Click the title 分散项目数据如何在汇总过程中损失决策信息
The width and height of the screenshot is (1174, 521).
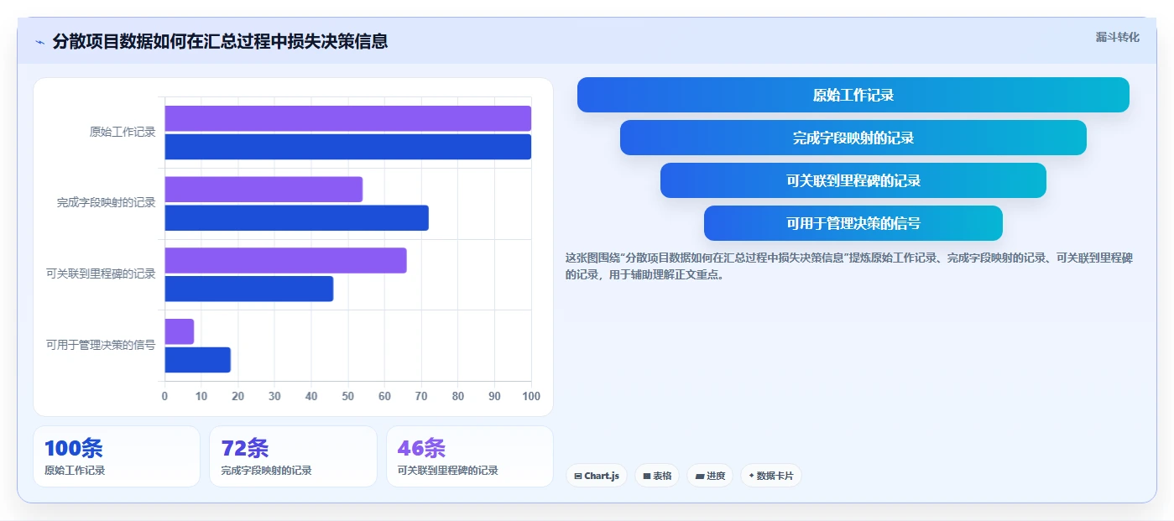coord(220,41)
